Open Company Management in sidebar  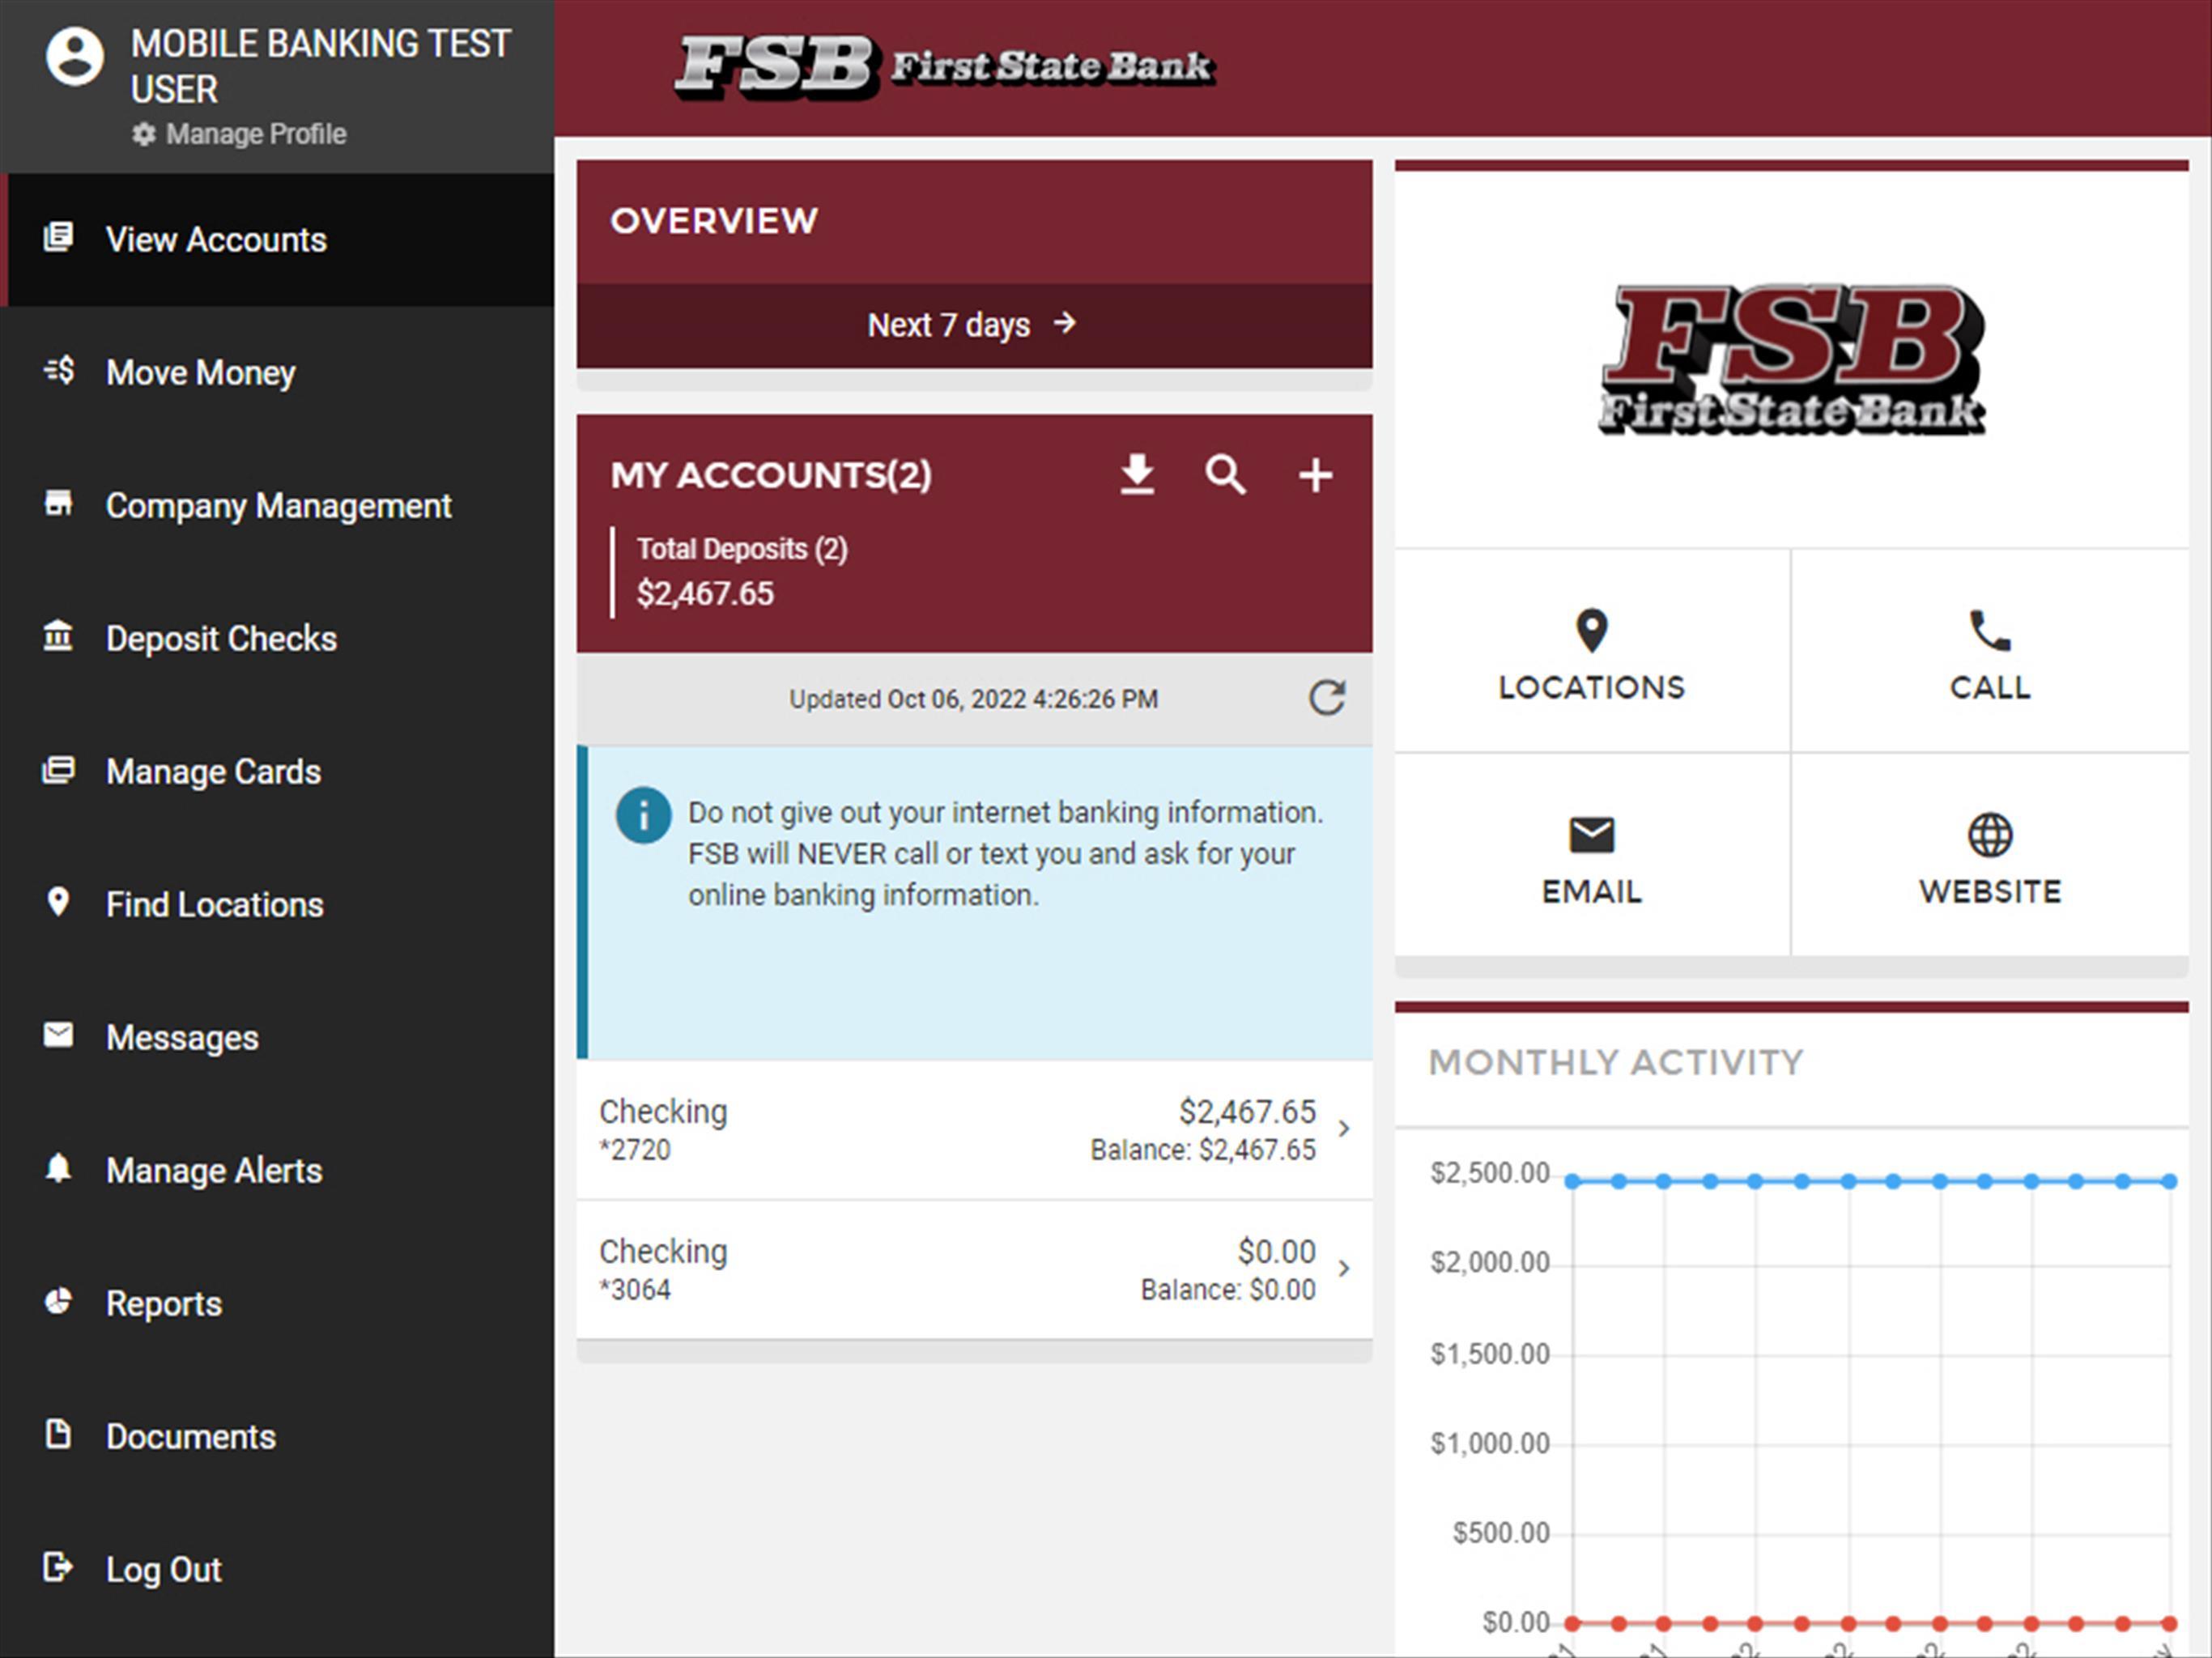pos(277,505)
